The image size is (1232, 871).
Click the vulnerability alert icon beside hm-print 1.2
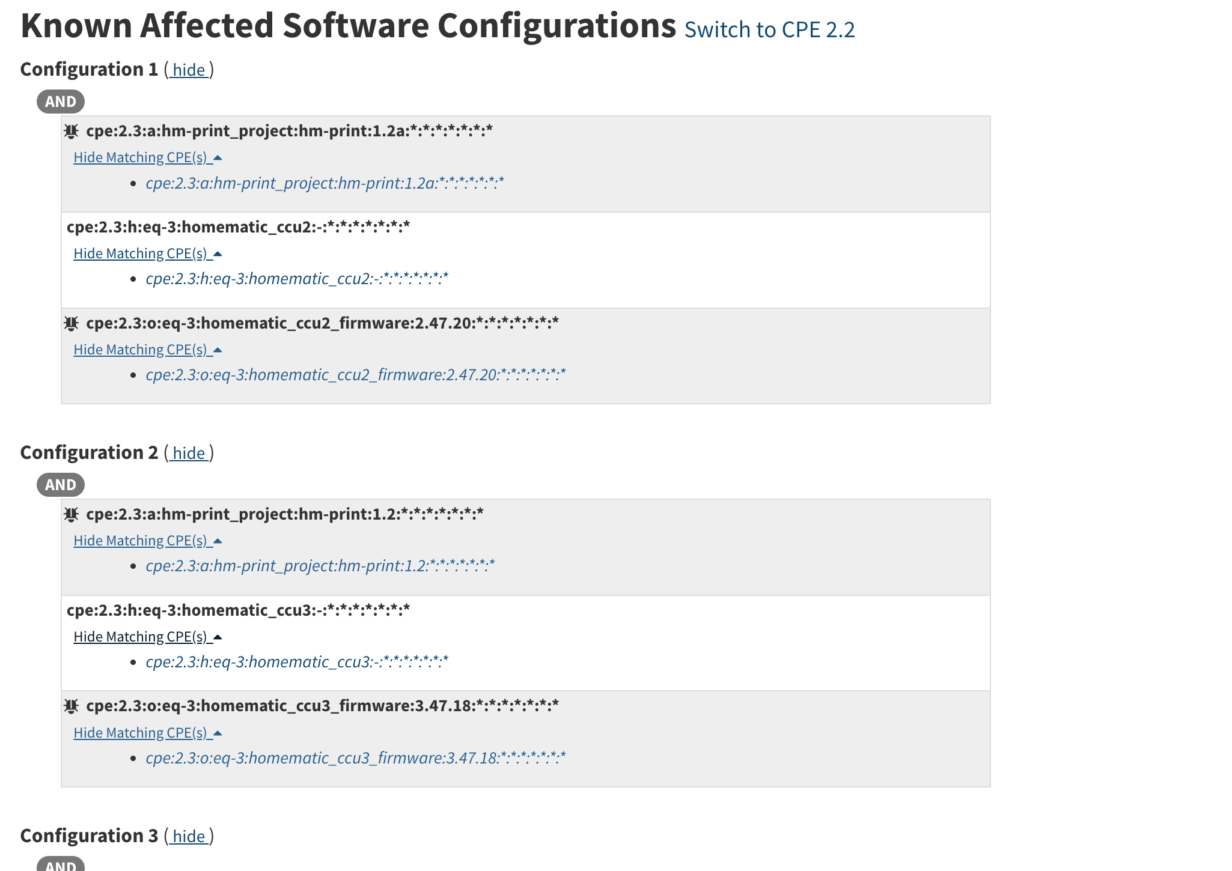click(72, 514)
